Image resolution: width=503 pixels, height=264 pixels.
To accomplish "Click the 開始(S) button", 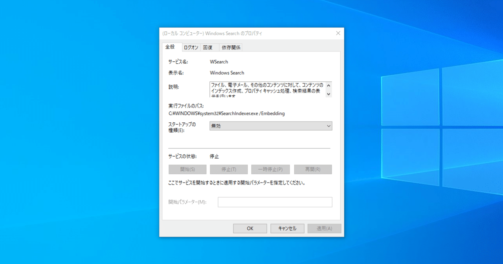I will click(x=187, y=170).
